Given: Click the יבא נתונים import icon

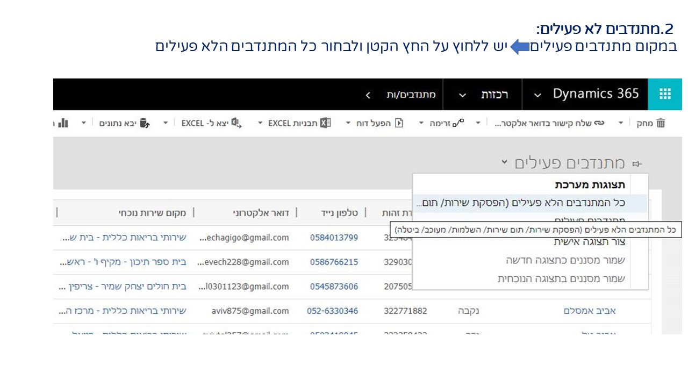Looking at the screenshot, I should coord(144,123).
